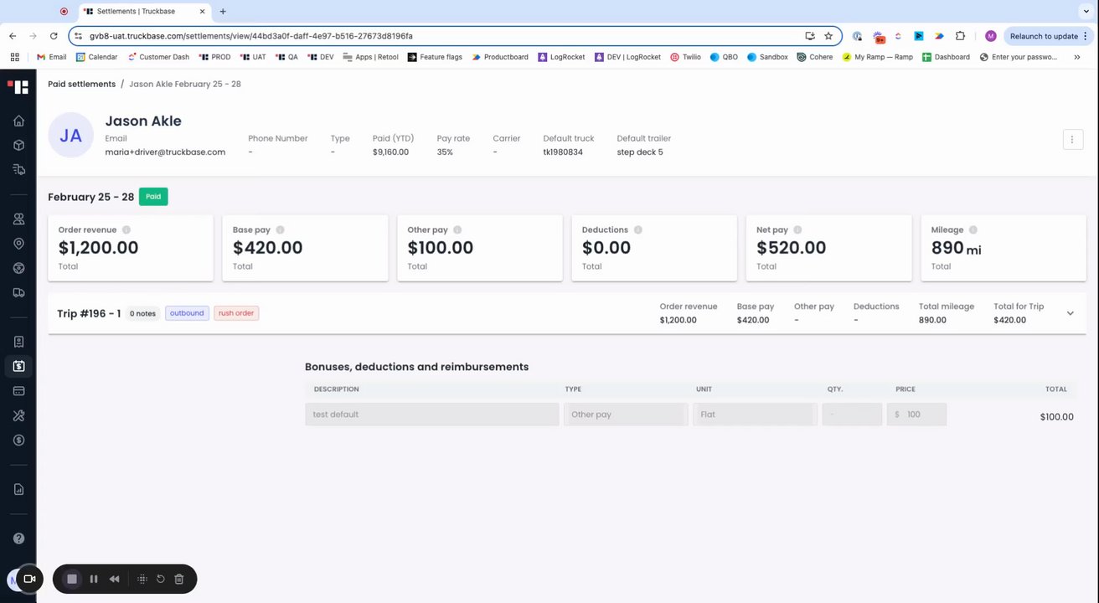Image resolution: width=1099 pixels, height=603 pixels.
Task: Open the Flat unit dropdown
Action: (755, 415)
